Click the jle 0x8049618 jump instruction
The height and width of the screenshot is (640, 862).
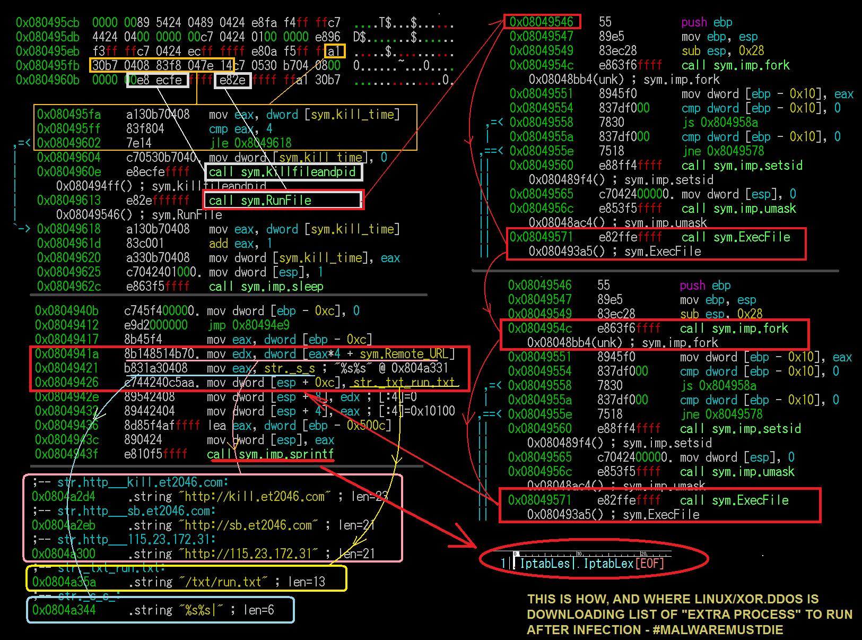pos(250,143)
